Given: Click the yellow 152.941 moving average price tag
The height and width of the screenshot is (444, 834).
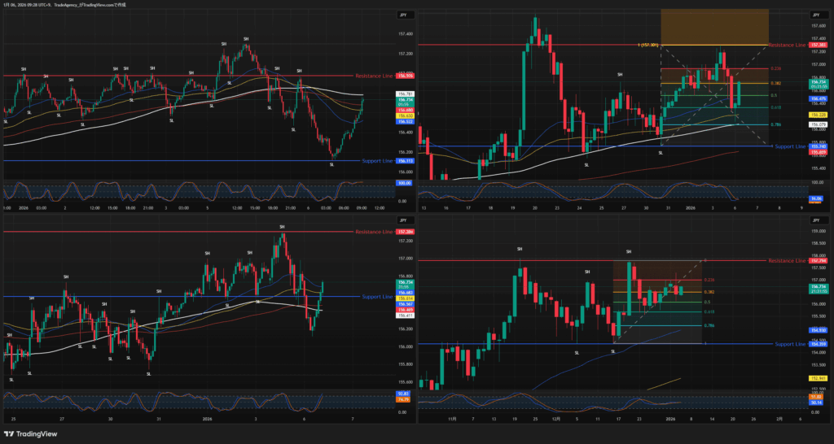Looking at the screenshot, I should click(x=818, y=378).
